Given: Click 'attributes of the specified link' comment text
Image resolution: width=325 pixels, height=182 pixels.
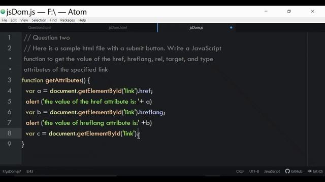Looking at the screenshot, I should coord(66,70).
